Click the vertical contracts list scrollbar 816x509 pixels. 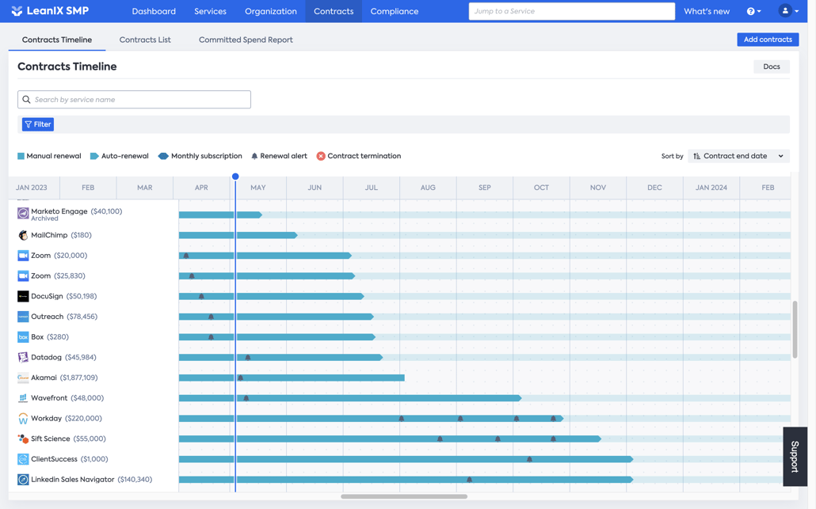795,329
